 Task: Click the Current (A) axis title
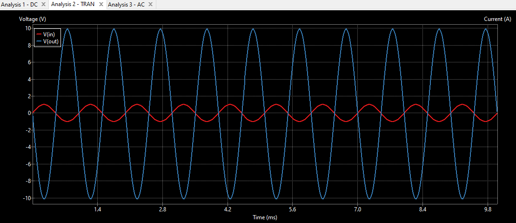click(497, 19)
